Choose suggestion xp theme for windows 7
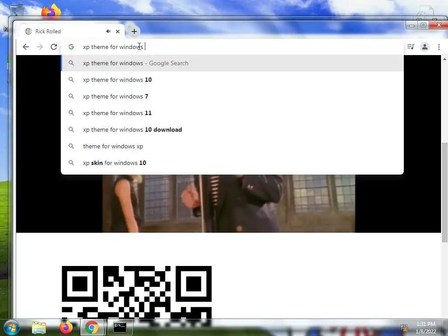 [232, 96]
